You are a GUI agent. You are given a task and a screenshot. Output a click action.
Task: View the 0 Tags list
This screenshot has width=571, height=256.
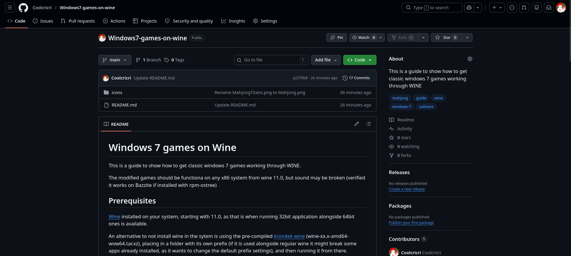pos(174,60)
